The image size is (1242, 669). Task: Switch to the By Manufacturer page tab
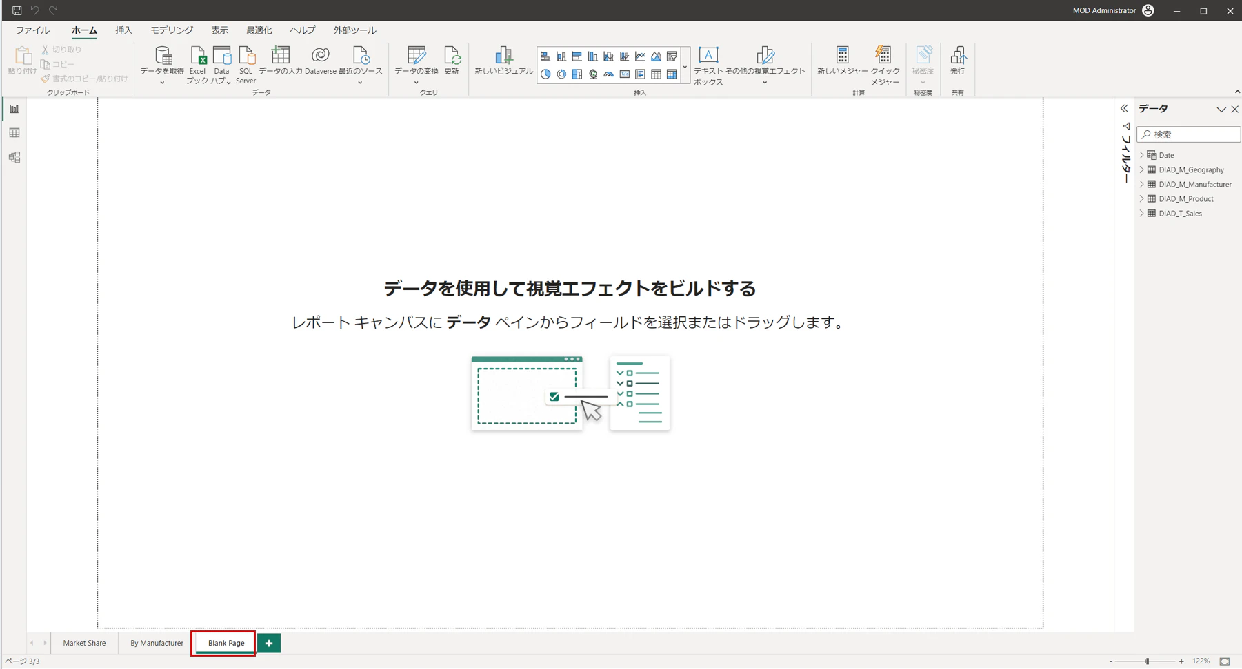pyautogui.click(x=157, y=643)
